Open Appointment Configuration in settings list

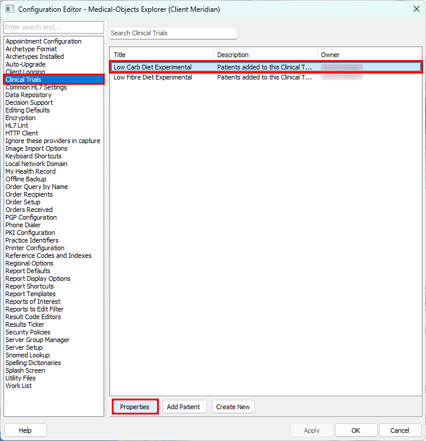point(44,41)
